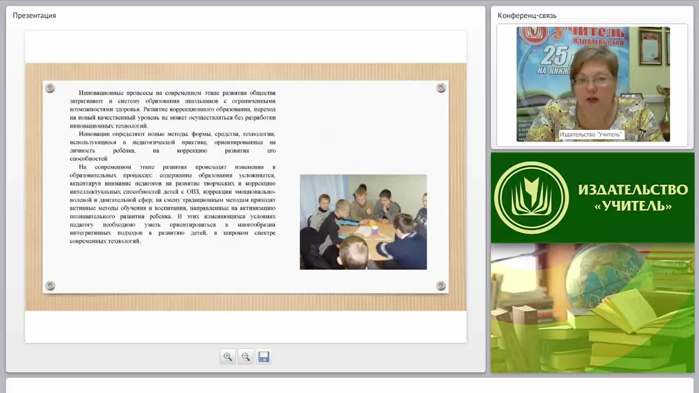Click the "ИЗДАТЕЛЬСТВО «УЧИТЕЛЬ»" banner text
This screenshot has width=699, height=393.
point(633,198)
